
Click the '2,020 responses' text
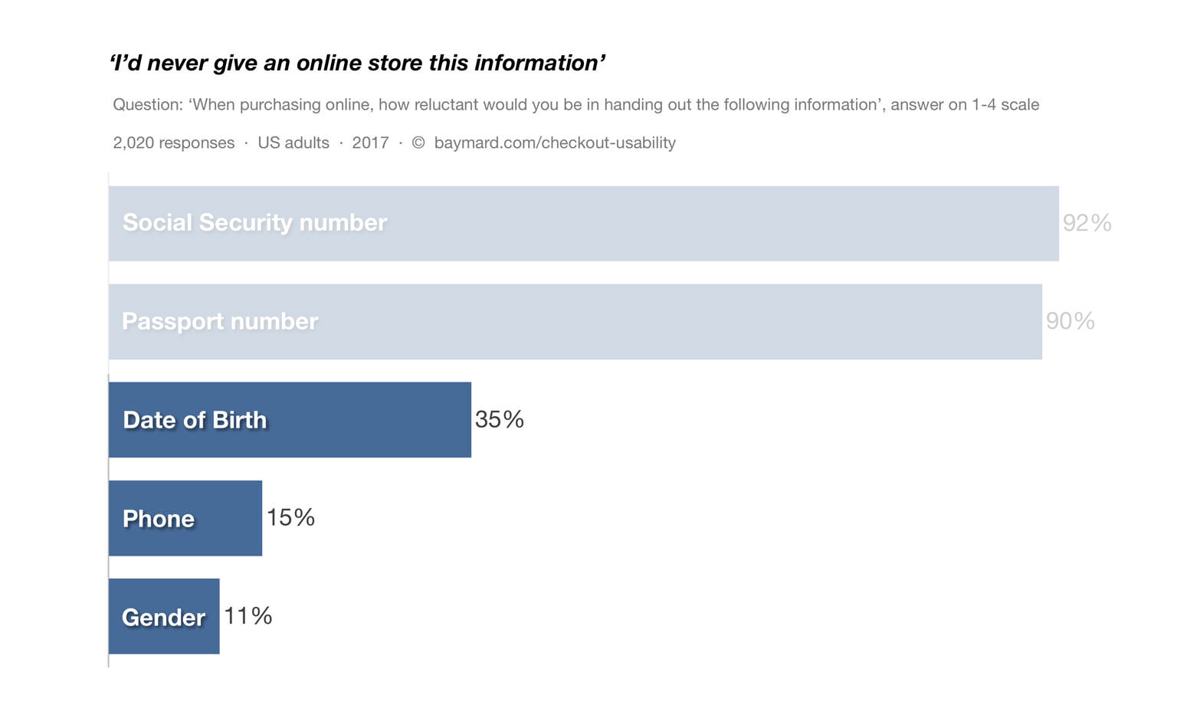(x=174, y=143)
